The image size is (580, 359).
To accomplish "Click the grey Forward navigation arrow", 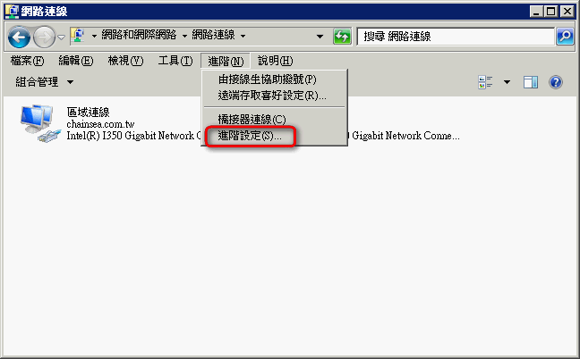I will (x=44, y=37).
